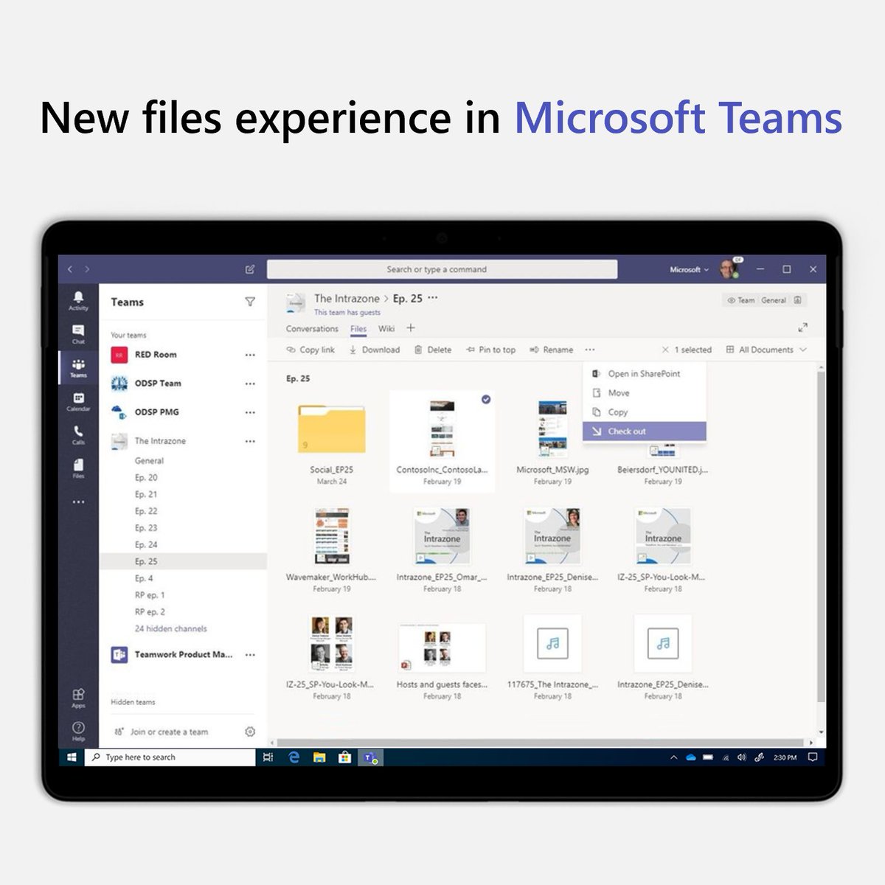Switch to the Conversations tab
Image resolution: width=885 pixels, height=885 pixels.
point(312,329)
